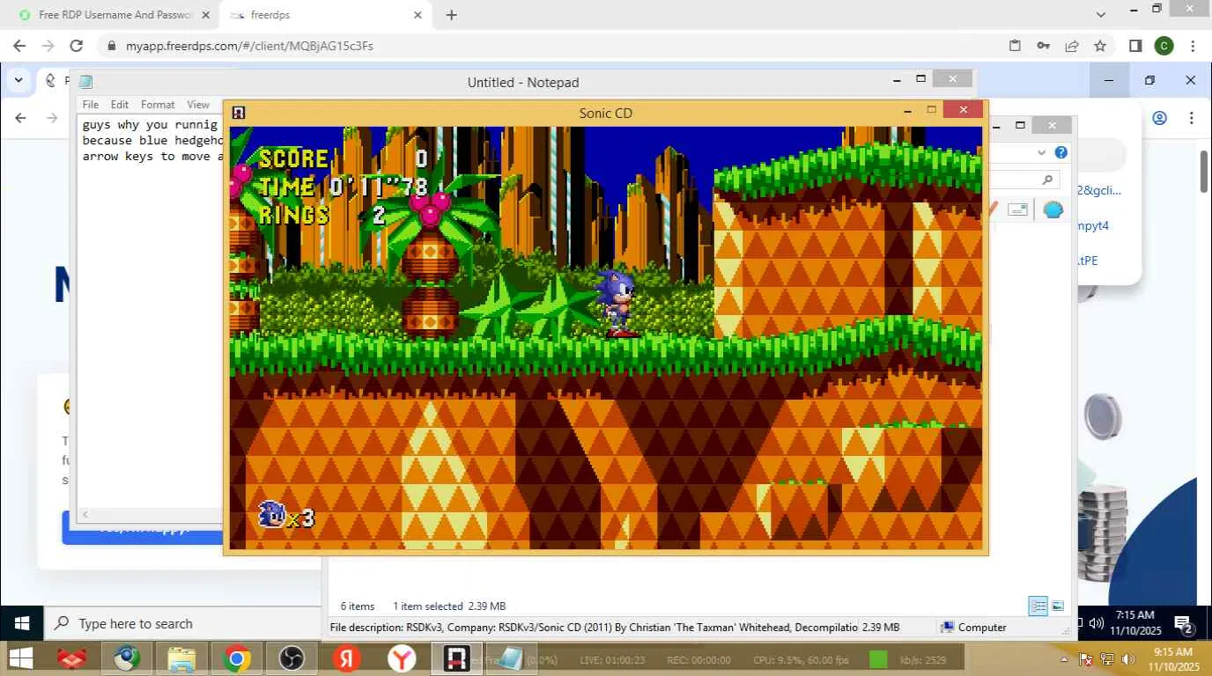Close the freerdps browser tab

pyautogui.click(x=418, y=15)
